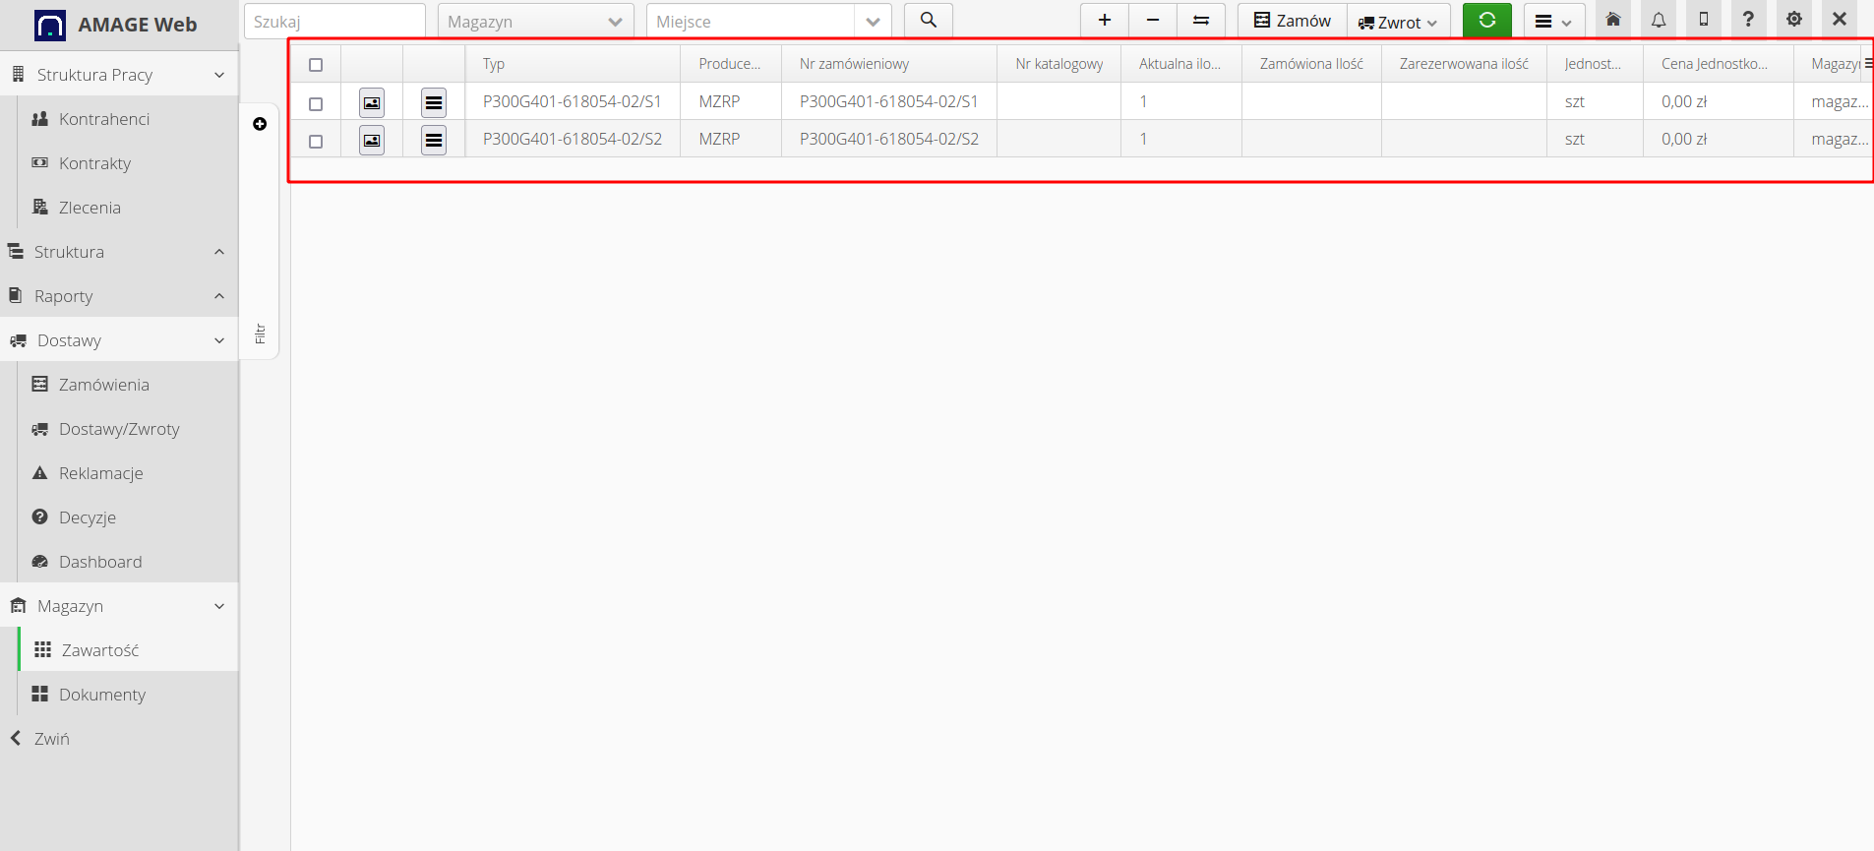Click the minus remove-item toolbar icon
Screen dimensions: 1874x851
click(x=1153, y=21)
